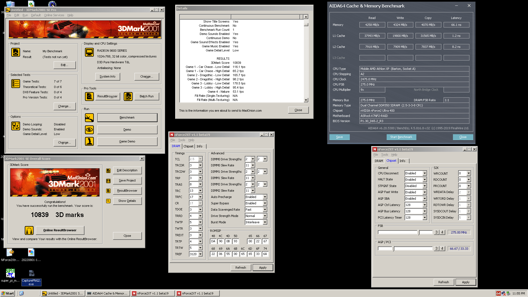Click the Project icon in 3DMark2001
This screenshot has height=297, width=528.
coord(16,52)
